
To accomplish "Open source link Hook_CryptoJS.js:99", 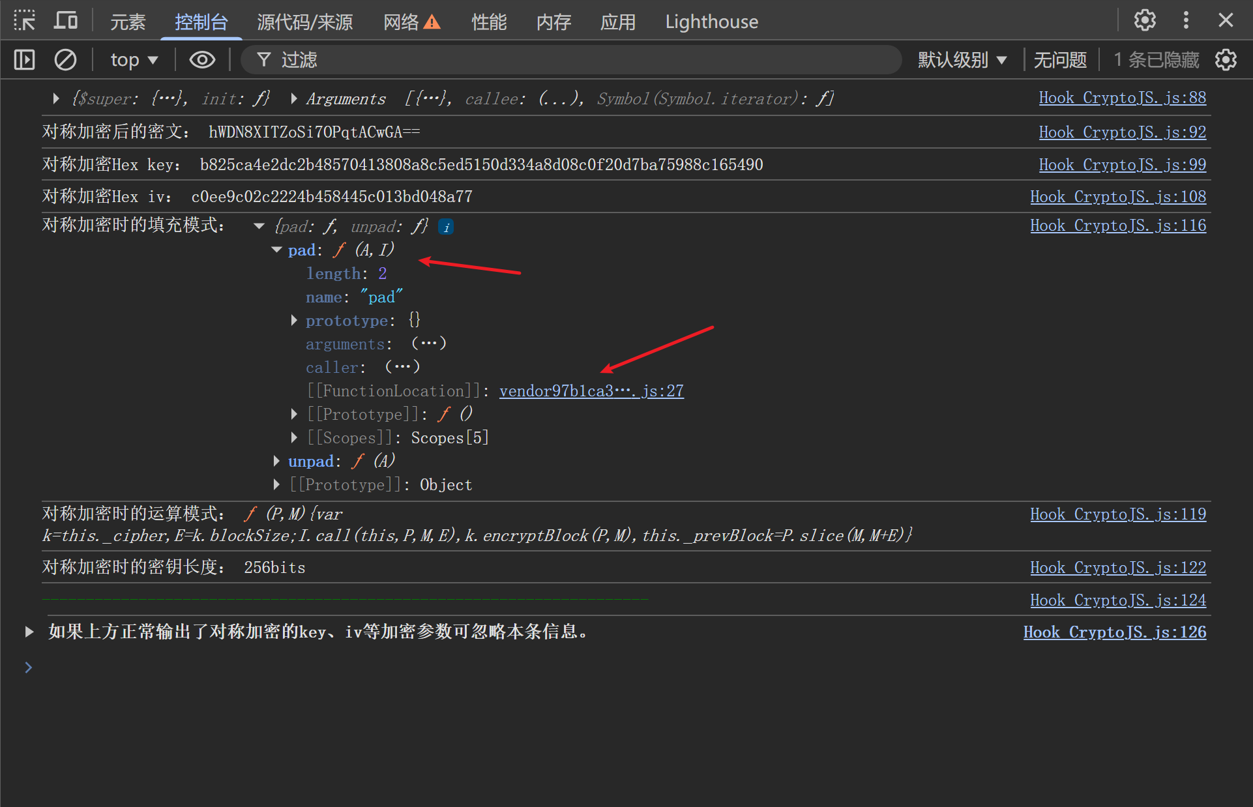I will (x=1122, y=165).
